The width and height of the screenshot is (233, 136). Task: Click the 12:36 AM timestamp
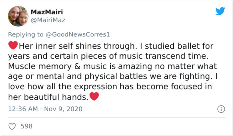pos(22,109)
